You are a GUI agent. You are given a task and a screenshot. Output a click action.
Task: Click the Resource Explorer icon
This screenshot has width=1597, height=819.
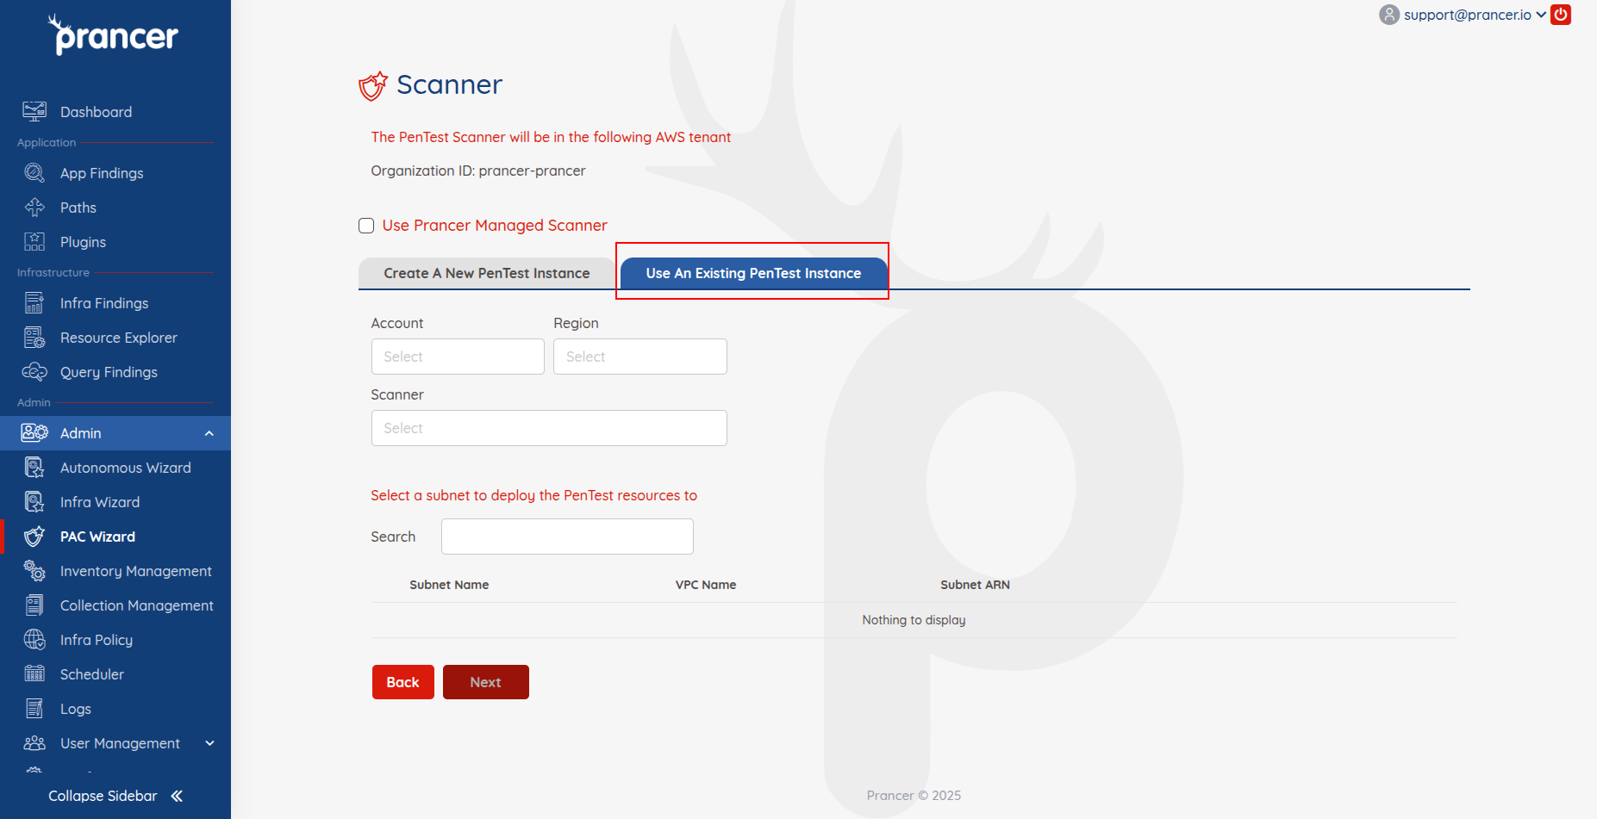coord(34,338)
